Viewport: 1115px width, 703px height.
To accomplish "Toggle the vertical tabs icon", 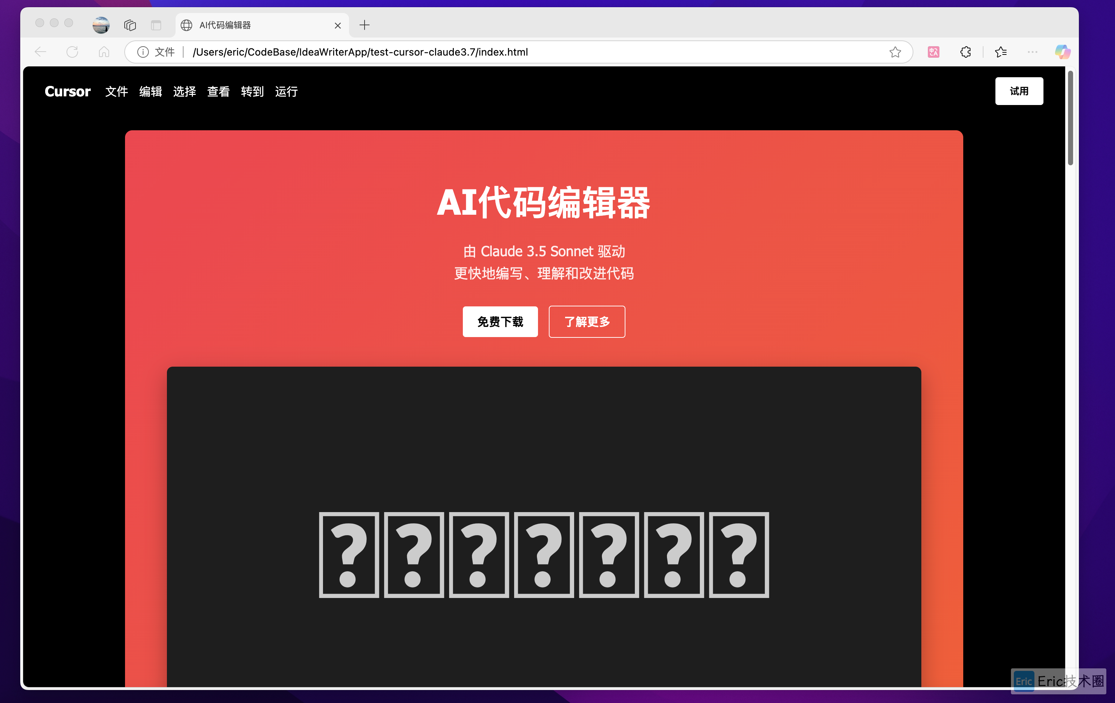I will tap(156, 25).
